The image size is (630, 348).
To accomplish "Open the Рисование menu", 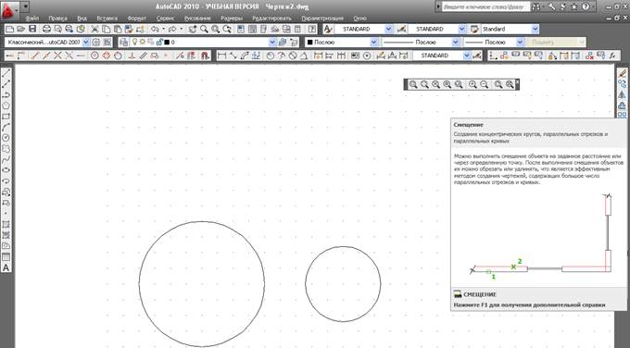I will click(197, 19).
